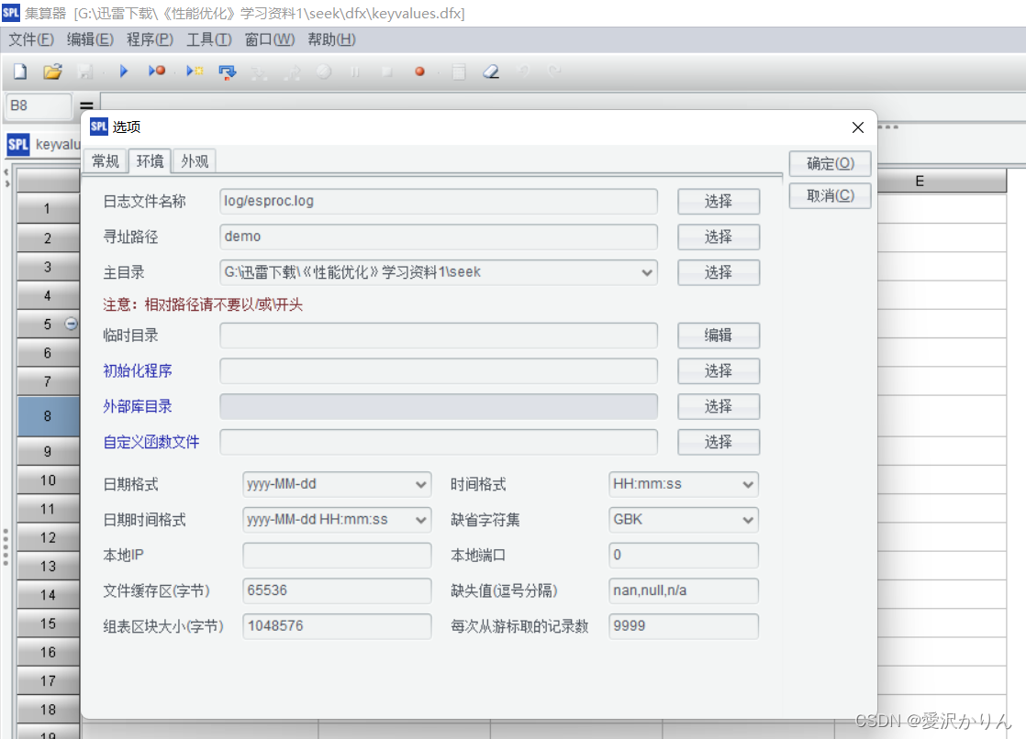This screenshot has width=1026, height=739.
Task: Click the calculator-style icon in the toolbar
Action: [459, 72]
